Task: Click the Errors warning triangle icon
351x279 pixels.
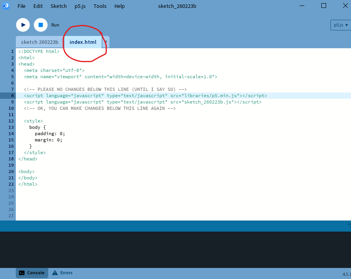Action: click(x=55, y=273)
